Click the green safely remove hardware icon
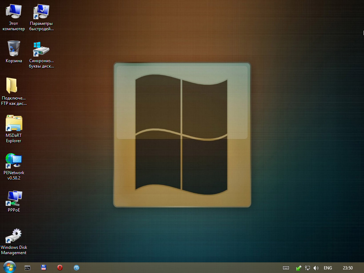 pyautogui.click(x=299, y=268)
